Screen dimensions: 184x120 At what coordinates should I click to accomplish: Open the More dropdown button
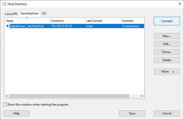[167, 72]
